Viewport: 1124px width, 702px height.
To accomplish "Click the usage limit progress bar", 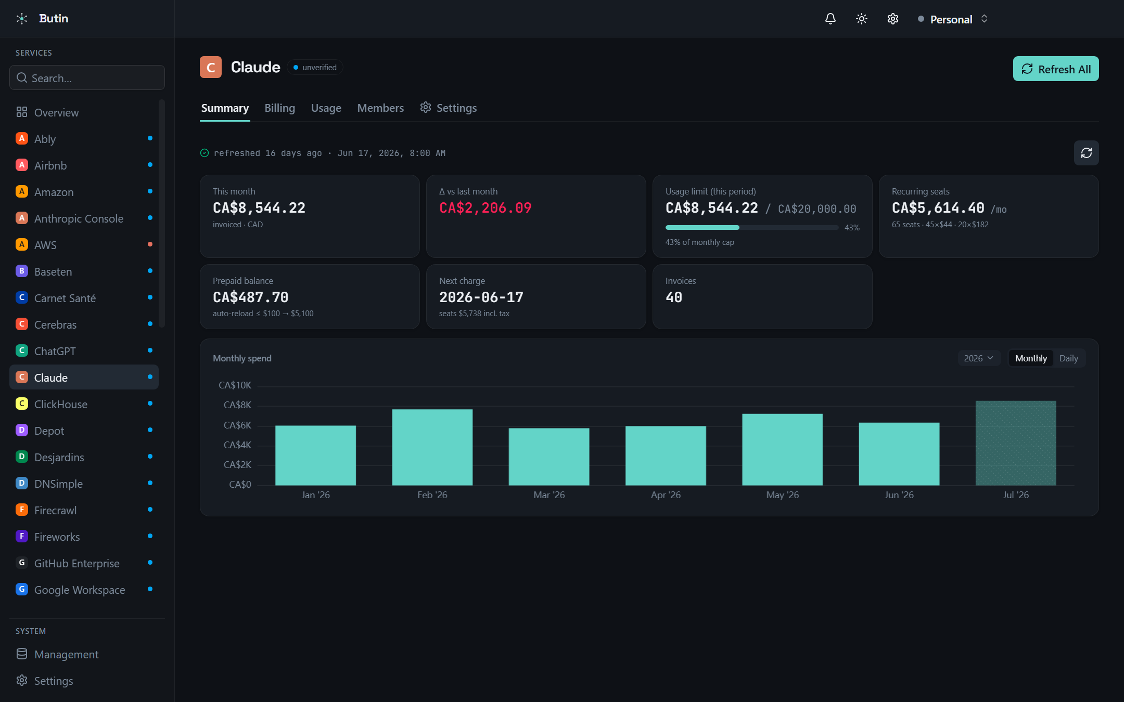I will (x=752, y=227).
